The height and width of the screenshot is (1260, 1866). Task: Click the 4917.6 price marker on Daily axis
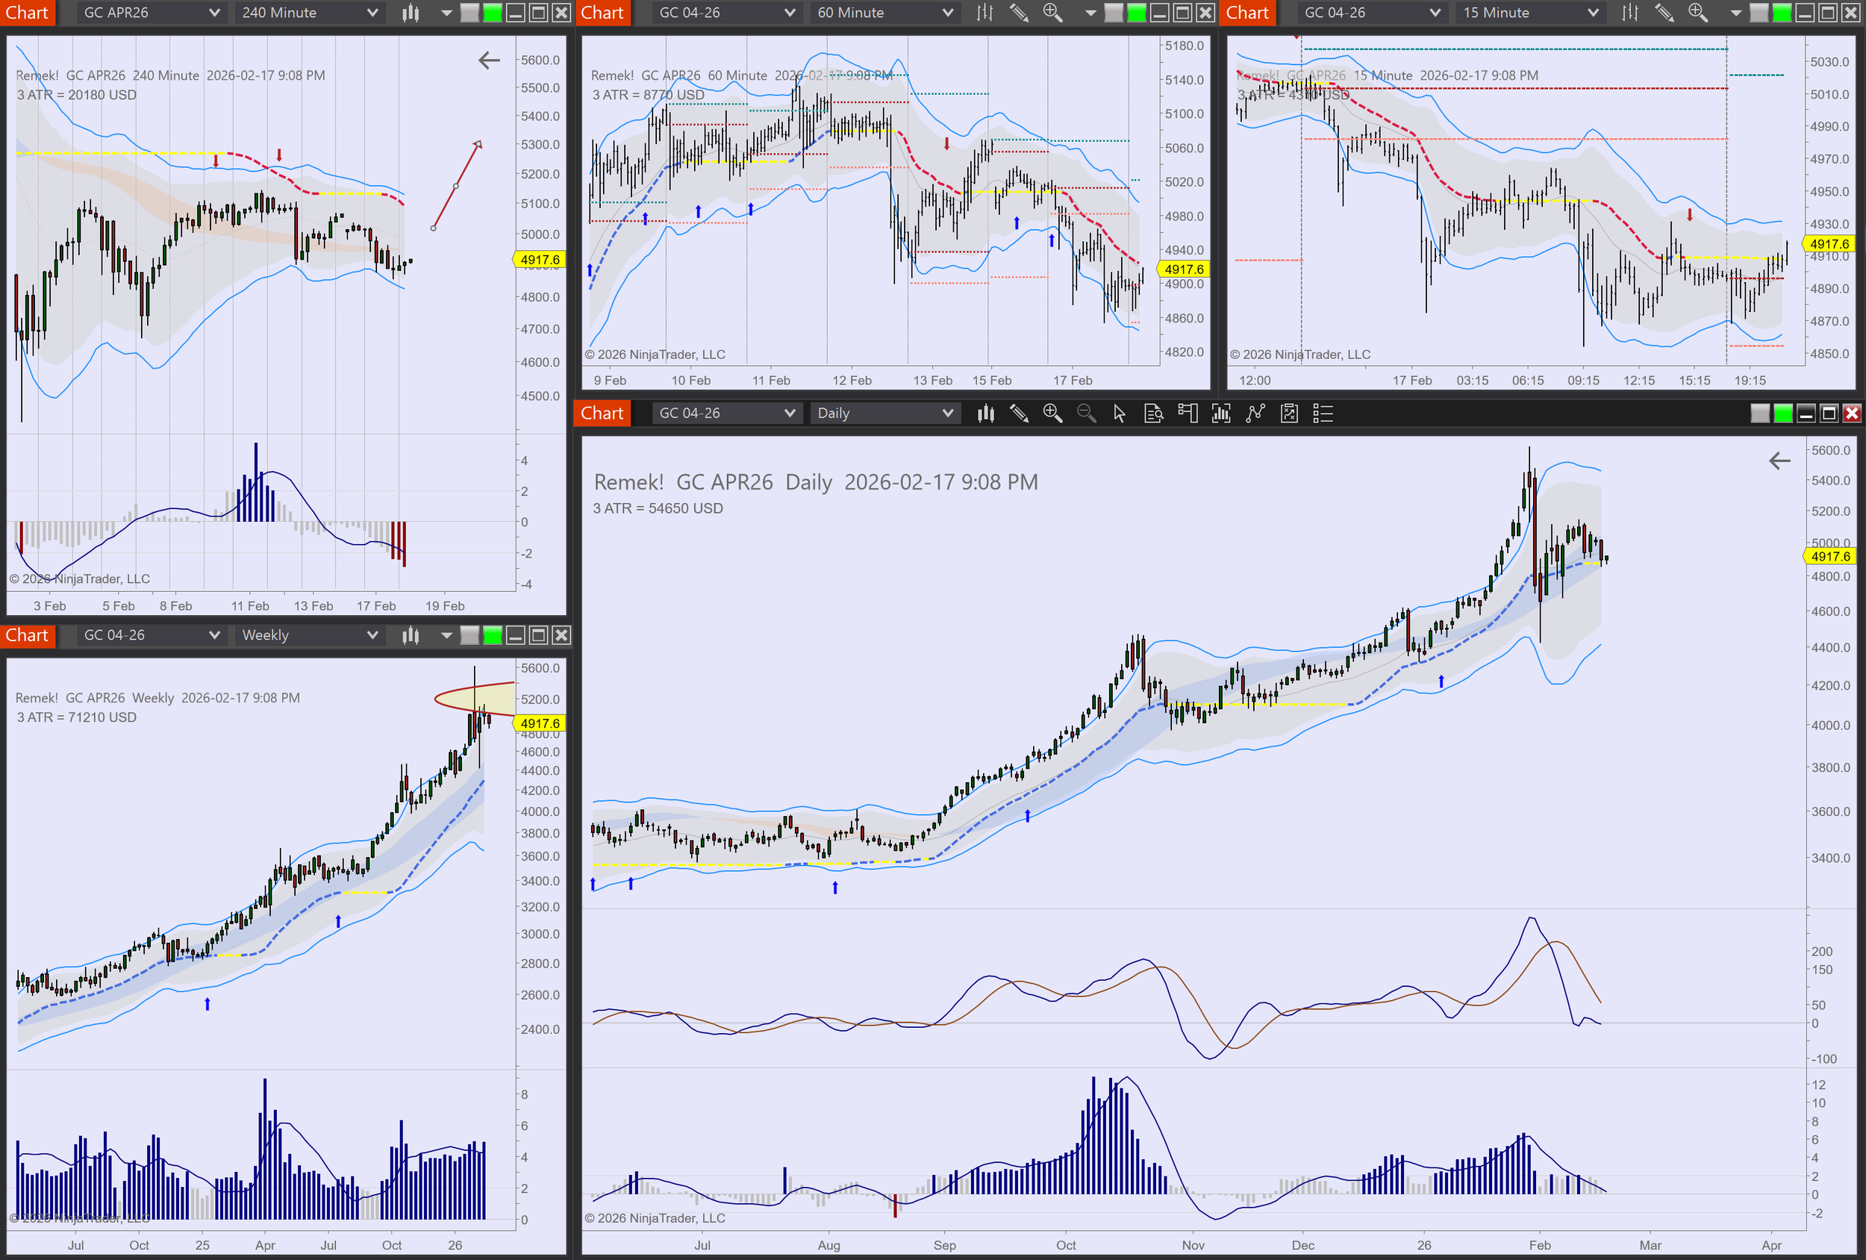coord(1830,557)
